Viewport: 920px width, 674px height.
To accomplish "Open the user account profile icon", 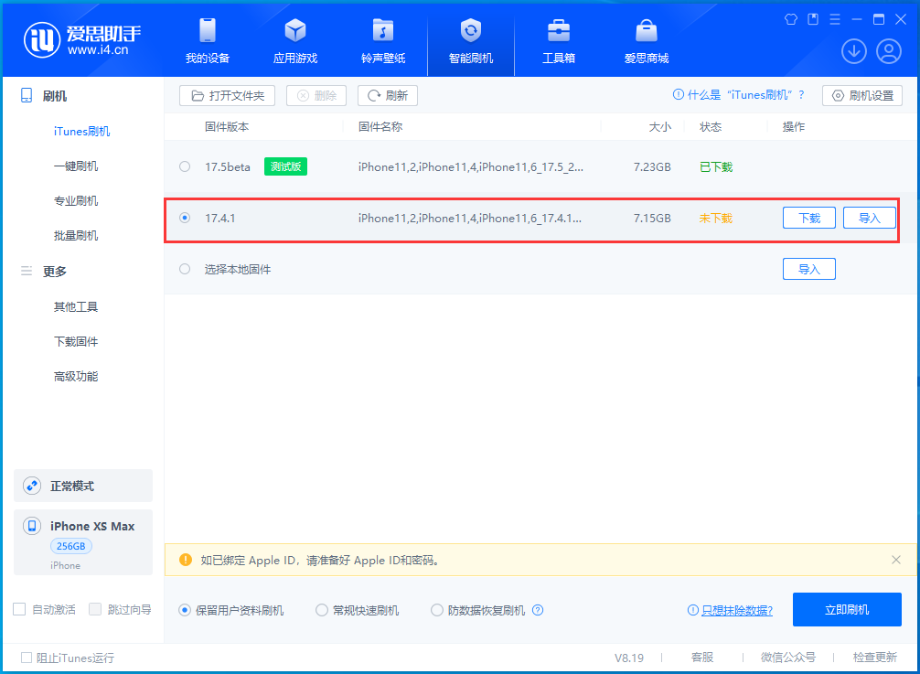I will point(890,51).
